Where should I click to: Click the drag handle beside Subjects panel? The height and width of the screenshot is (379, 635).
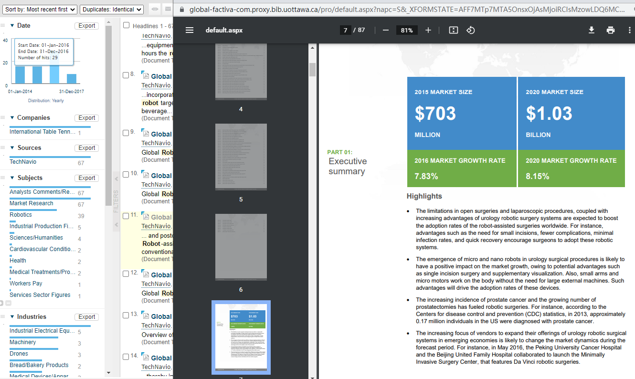3,178
